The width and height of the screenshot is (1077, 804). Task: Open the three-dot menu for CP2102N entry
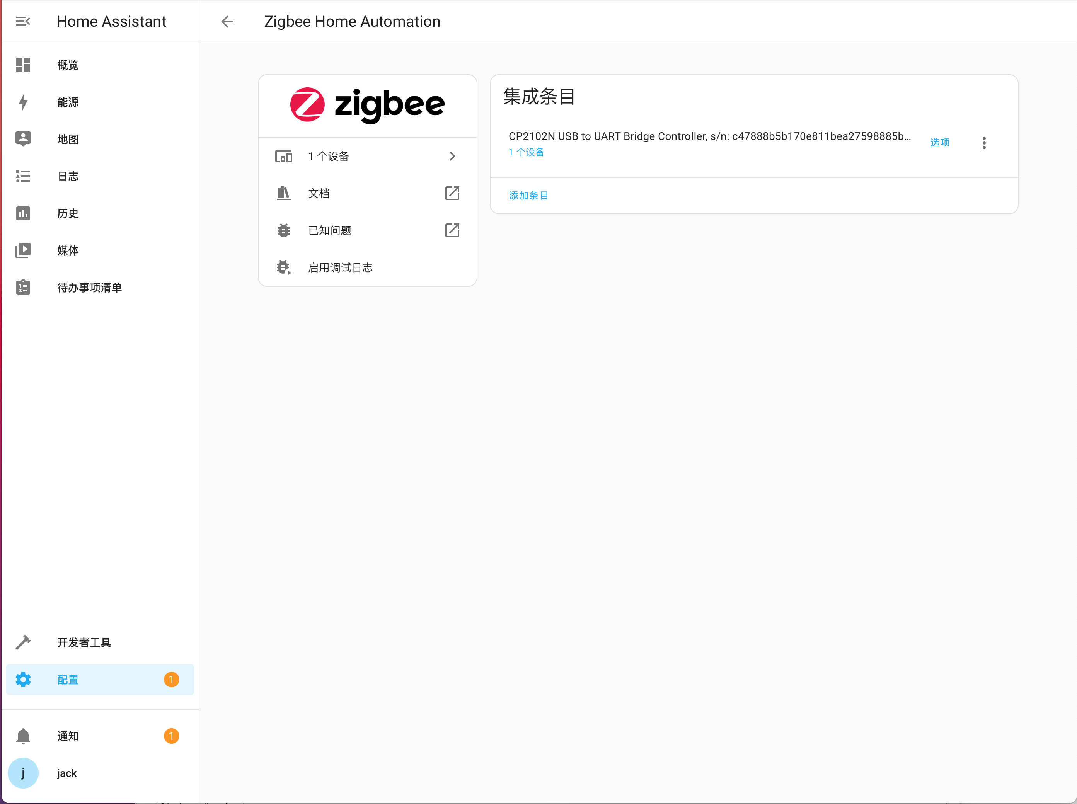click(x=983, y=143)
